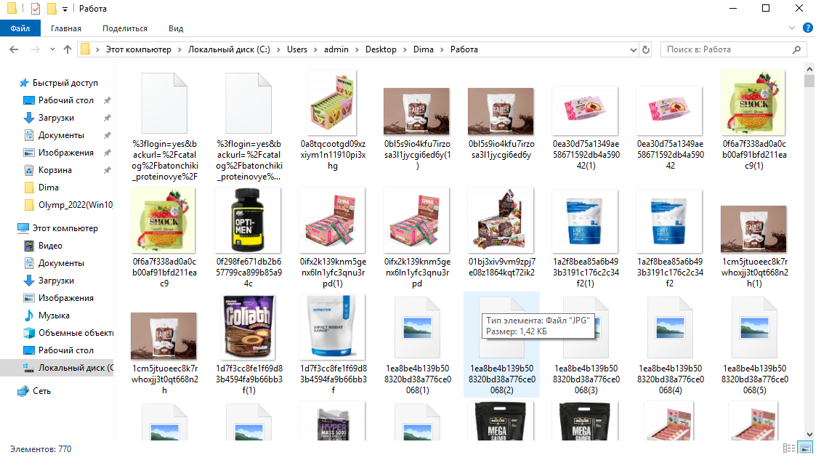Click pin icon next to Загрузки
The width and height of the screenshot is (837, 471).
pyautogui.click(x=108, y=118)
